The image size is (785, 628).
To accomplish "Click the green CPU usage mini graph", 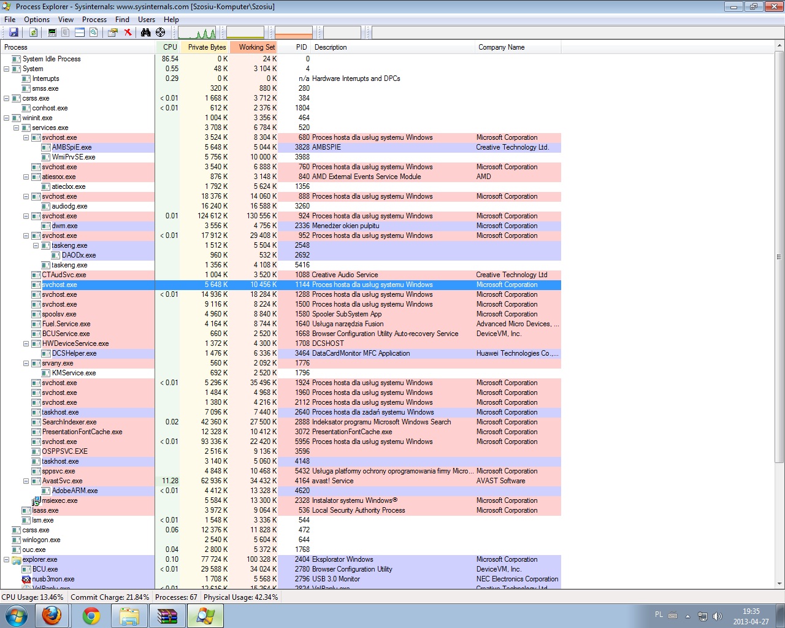I will 197,33.
